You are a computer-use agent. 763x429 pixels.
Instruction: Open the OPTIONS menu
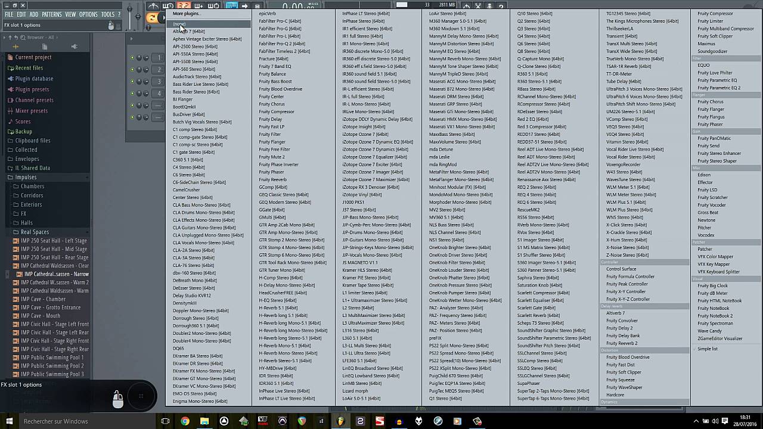pyautogui.click(x=88, y=14)
